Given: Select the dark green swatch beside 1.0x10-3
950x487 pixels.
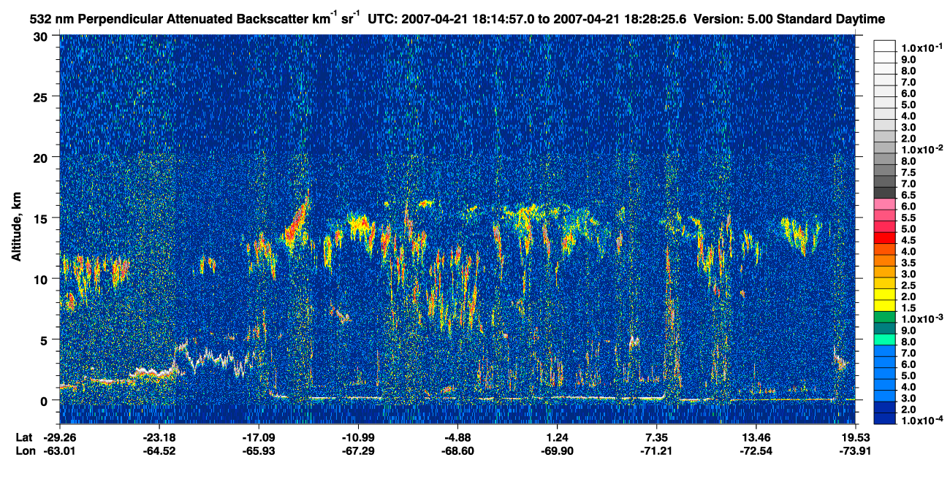Looking at the screenshot, I should tap(884, 318).
